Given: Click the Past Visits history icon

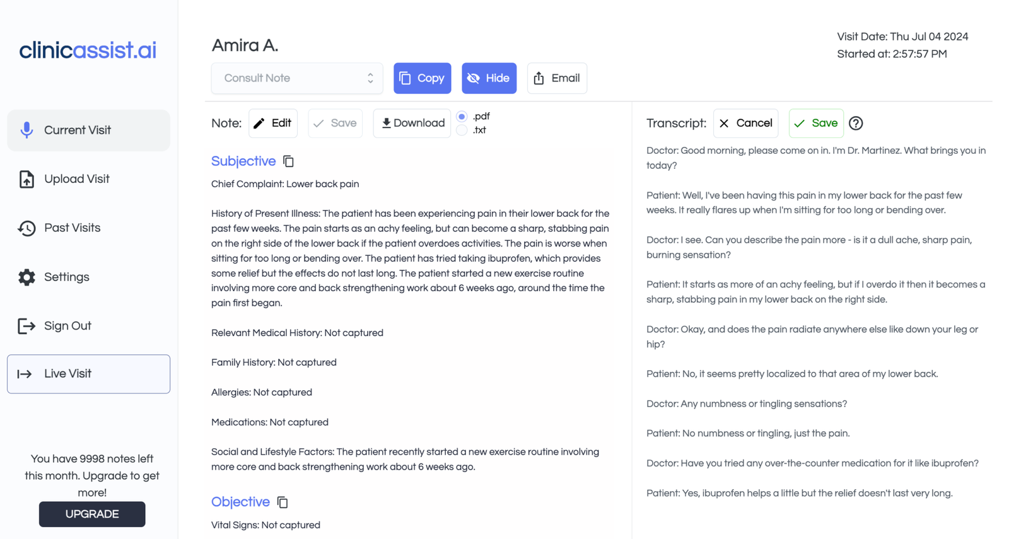Looking at the screenshot, I should point(26,228).
